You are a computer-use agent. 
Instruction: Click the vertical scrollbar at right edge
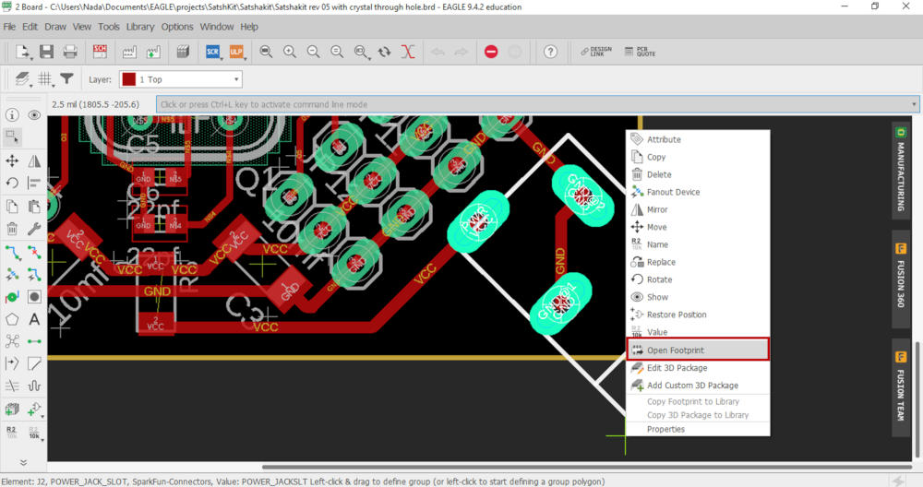[x=917, y=398]
